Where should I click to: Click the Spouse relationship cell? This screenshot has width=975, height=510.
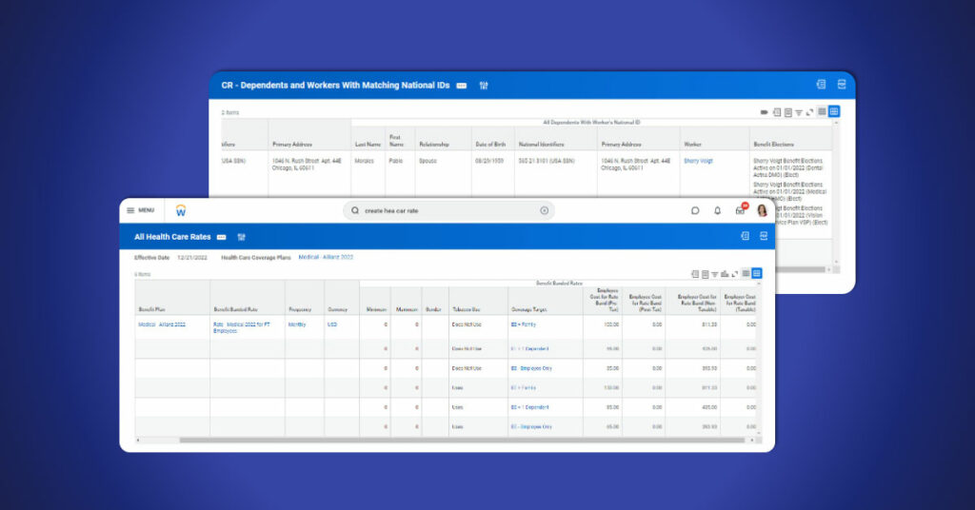(428, 161)
